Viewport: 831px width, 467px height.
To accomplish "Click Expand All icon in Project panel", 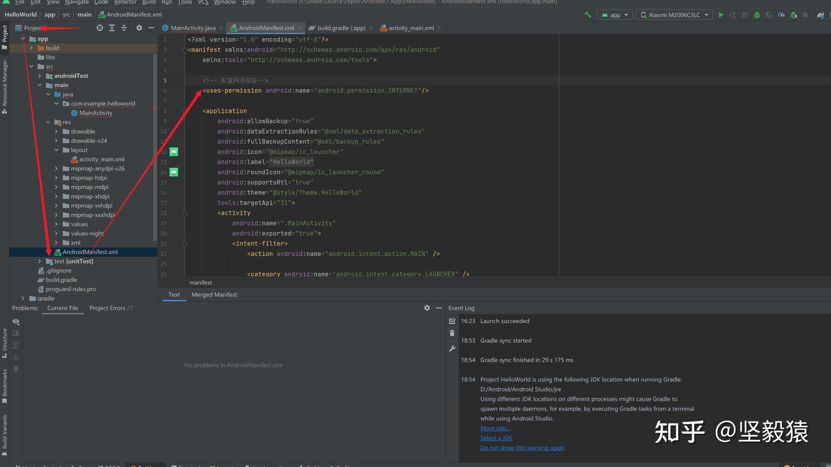I will (112, 28).
